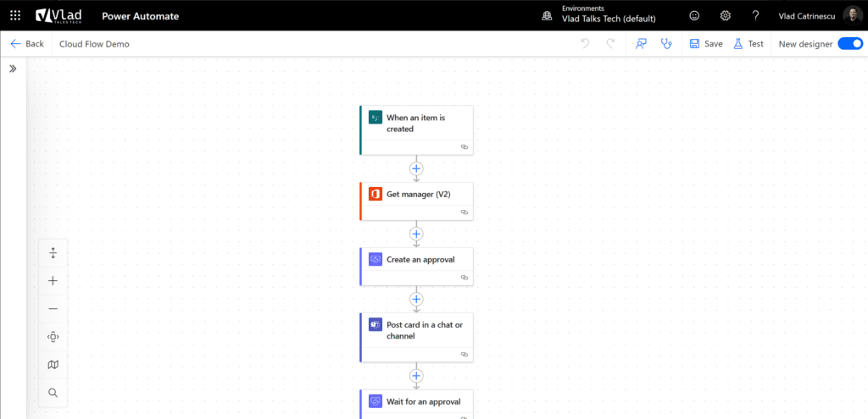Click connection link icon on Get manager
This screenshot has height=419, width=868.
coord(465,212)
